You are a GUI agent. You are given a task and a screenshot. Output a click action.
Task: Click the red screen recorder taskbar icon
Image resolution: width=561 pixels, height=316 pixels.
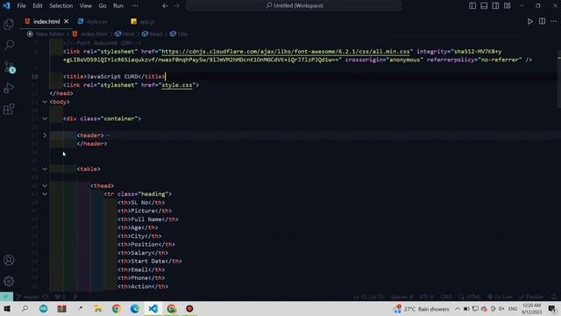[189, 308]
